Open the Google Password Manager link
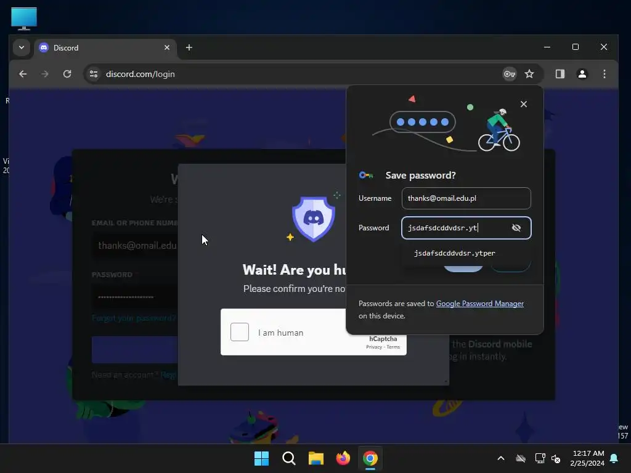The width and height of the screenshot is (631, 473). (x=479, y=304)
